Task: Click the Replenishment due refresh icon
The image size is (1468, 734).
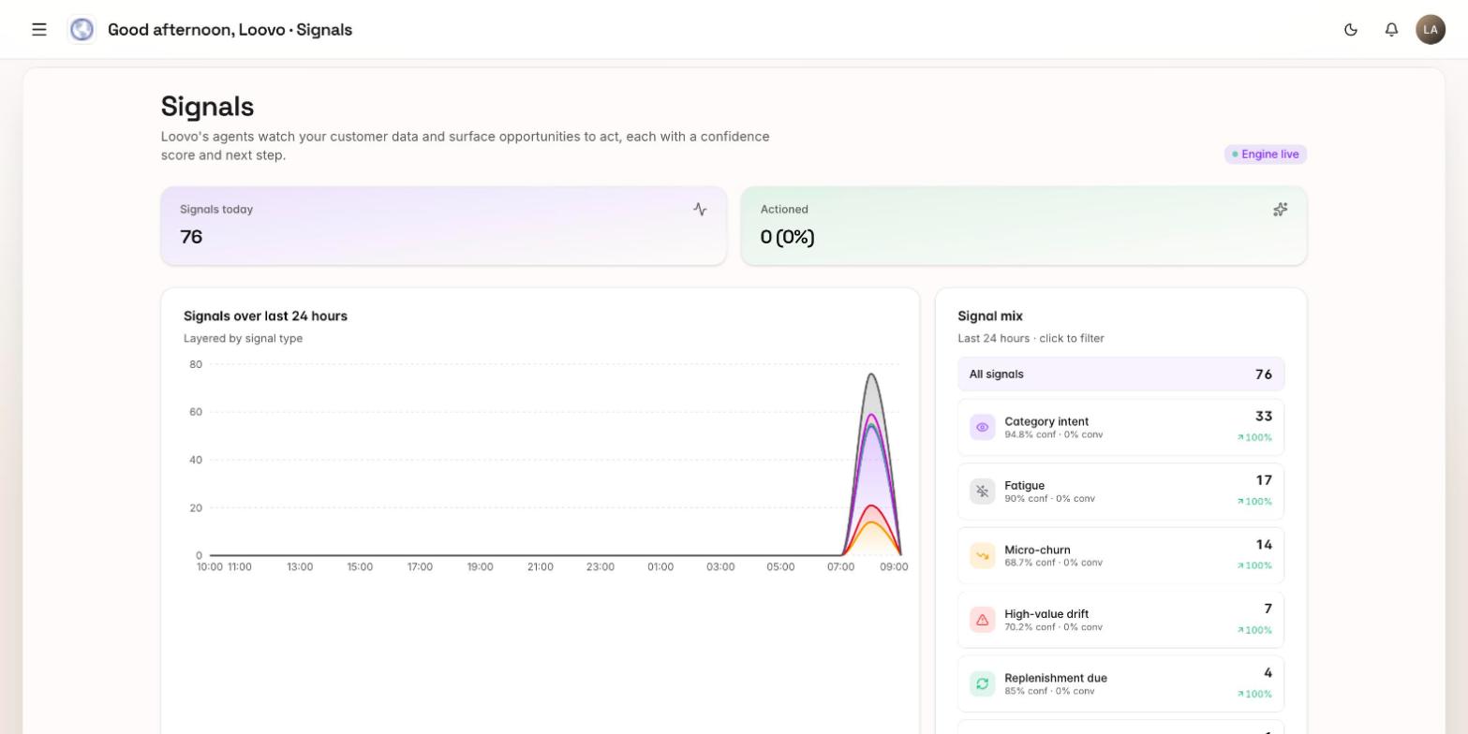Action: 982,684
